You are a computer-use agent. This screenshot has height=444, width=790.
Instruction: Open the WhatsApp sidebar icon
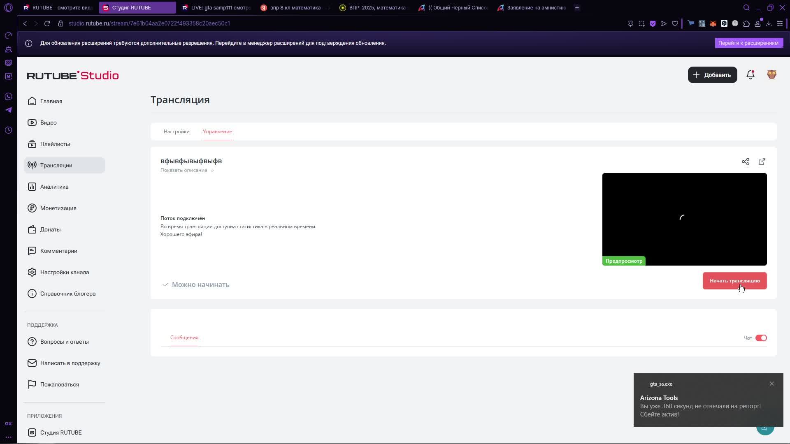pos(8,97)
